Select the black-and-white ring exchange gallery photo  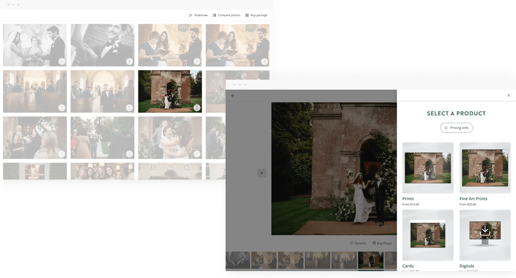(x=35, y=45)
